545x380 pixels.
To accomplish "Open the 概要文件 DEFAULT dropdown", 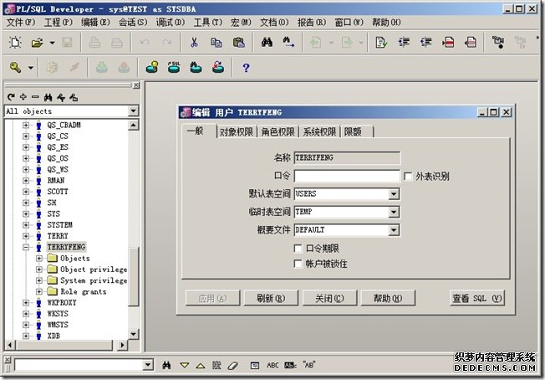I will pyautogui.click(x=394, y=230).
